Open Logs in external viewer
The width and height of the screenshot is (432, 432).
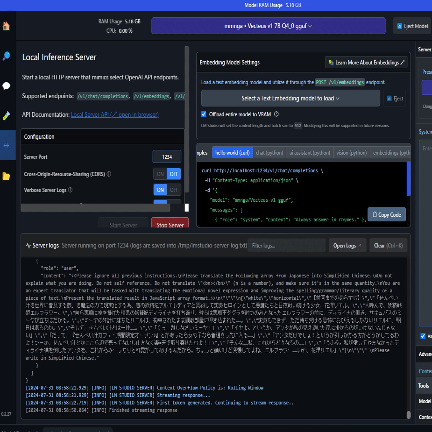[347, 246]
